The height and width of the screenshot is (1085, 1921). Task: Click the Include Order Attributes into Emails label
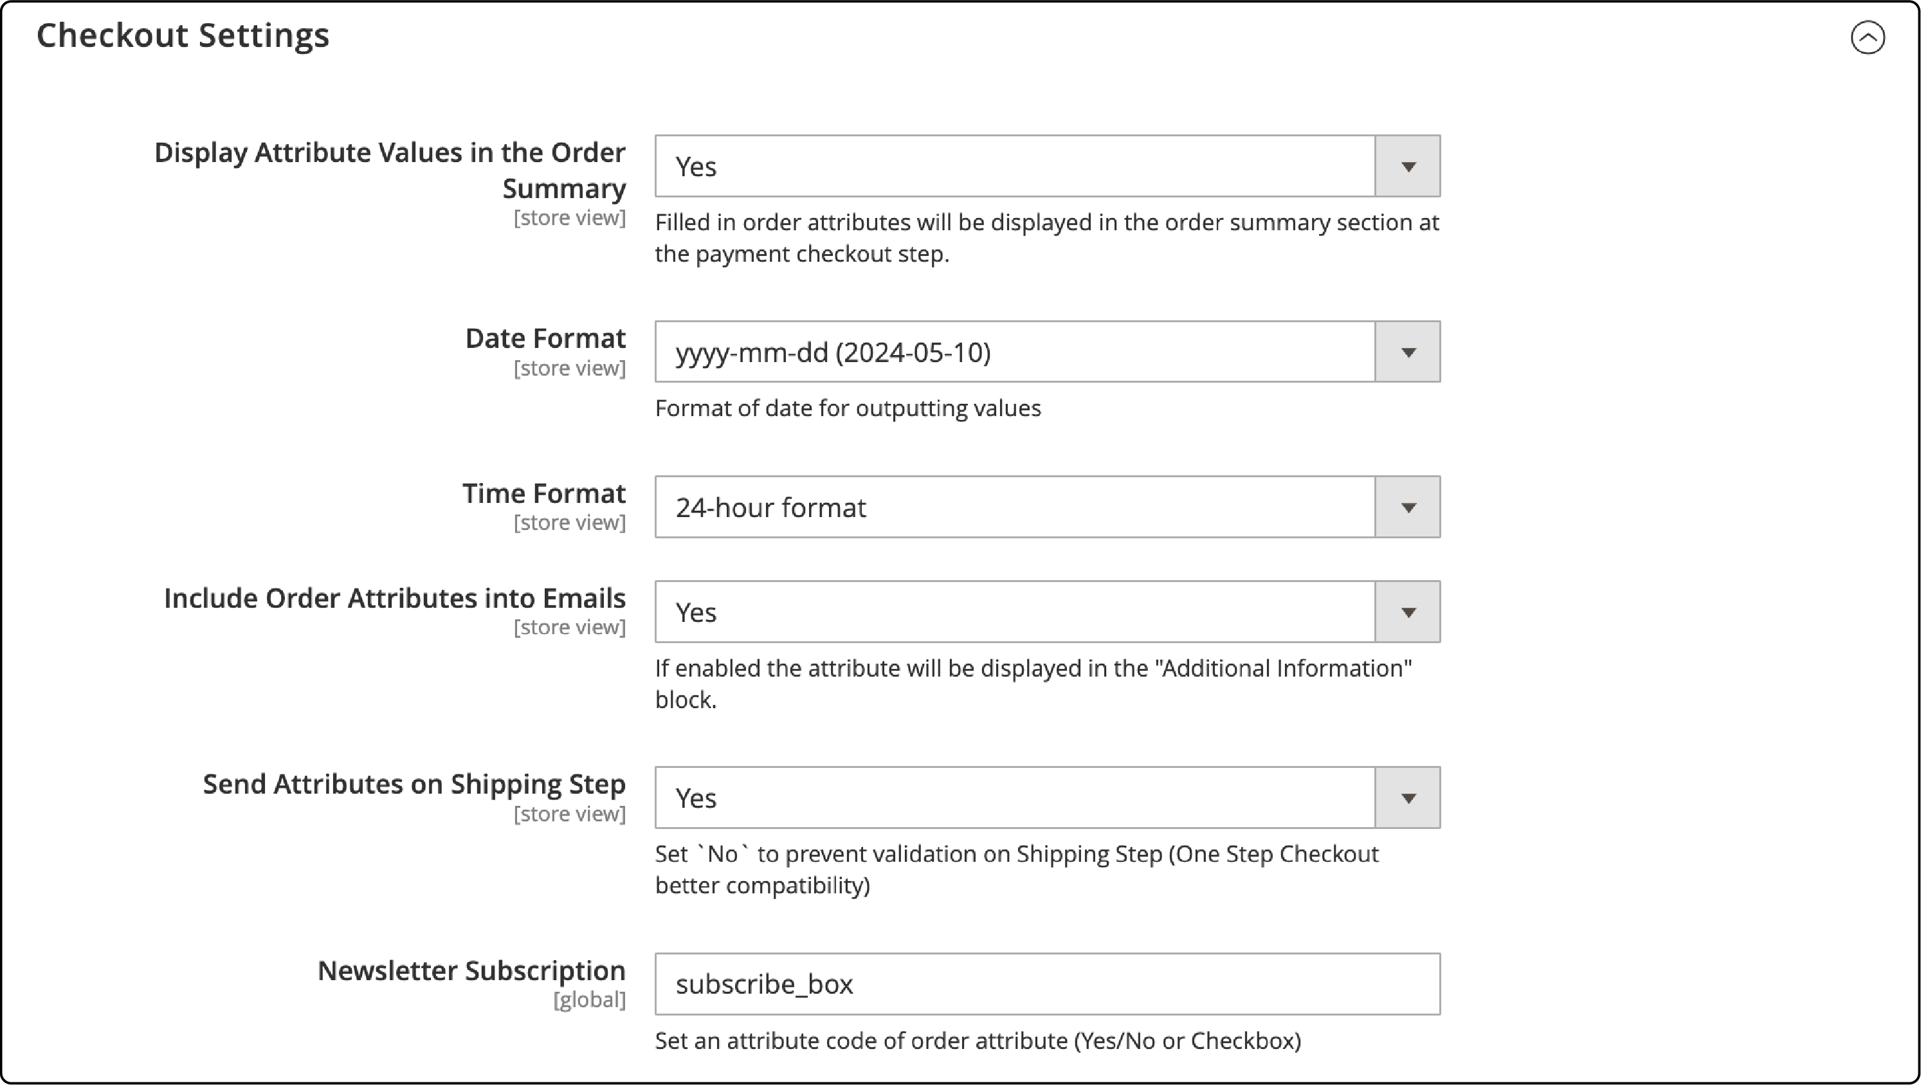pos(394,598)
